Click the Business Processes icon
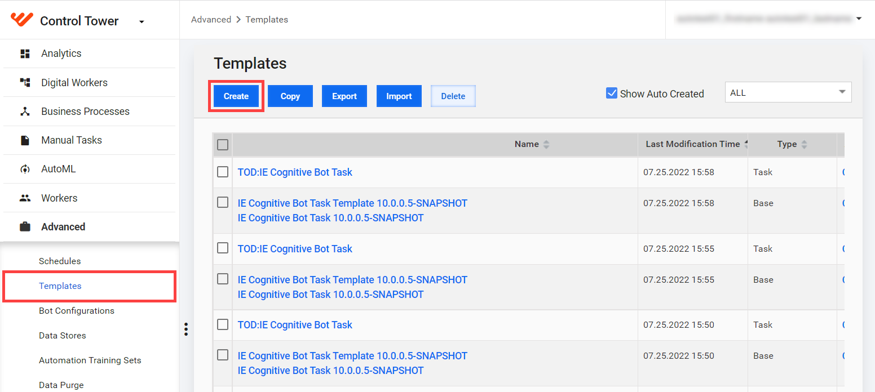This screenshot has height=392, width=875. 25,112
